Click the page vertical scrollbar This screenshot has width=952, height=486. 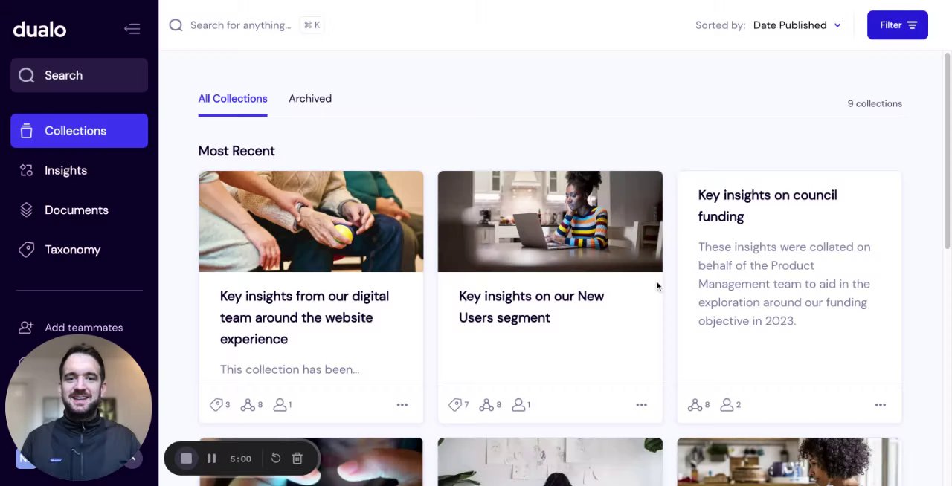(x=947, y=151)
